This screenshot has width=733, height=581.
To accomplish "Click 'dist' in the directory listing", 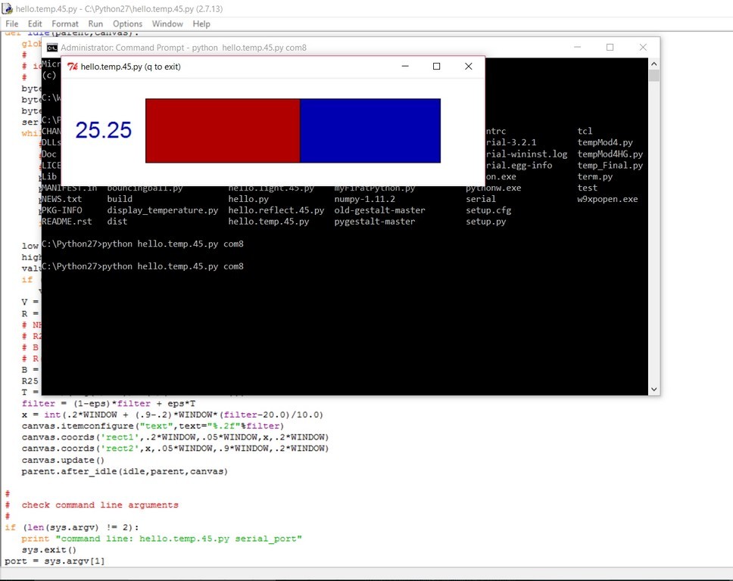I will coord(117,222).
